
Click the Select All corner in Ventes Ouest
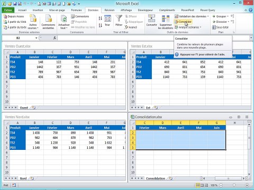pos(7,52)
